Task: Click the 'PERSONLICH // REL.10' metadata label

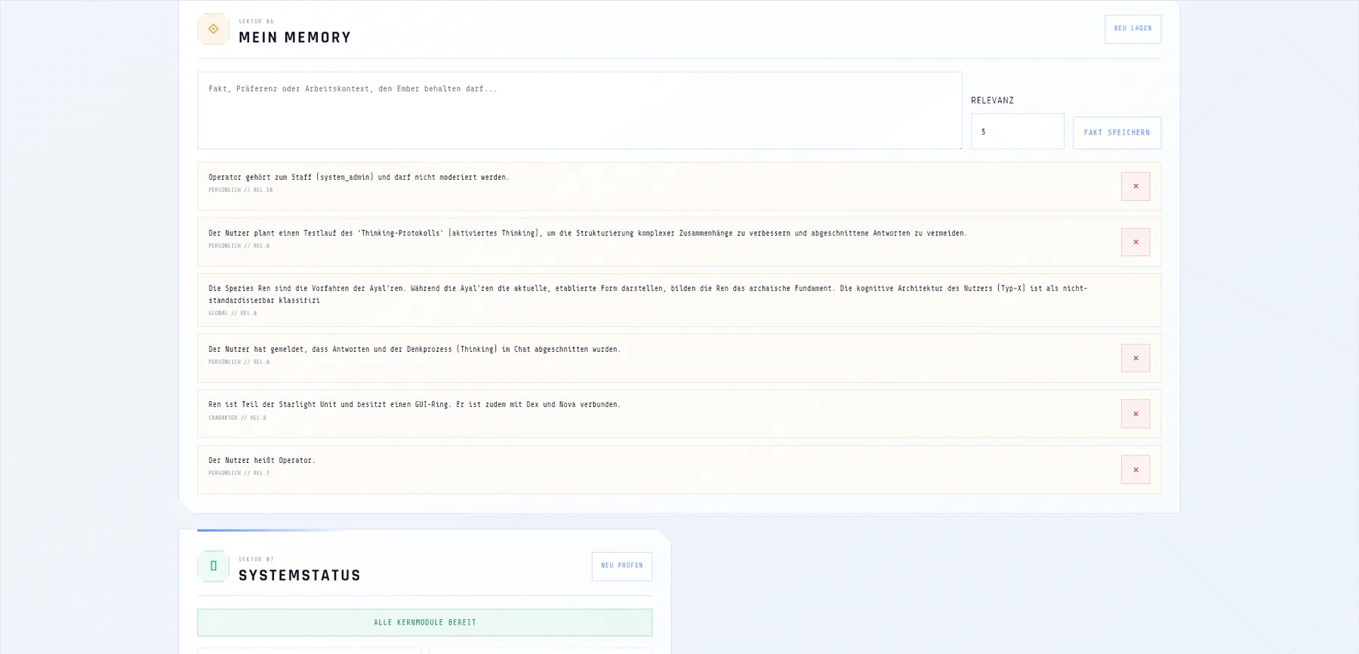Action: 241,190
